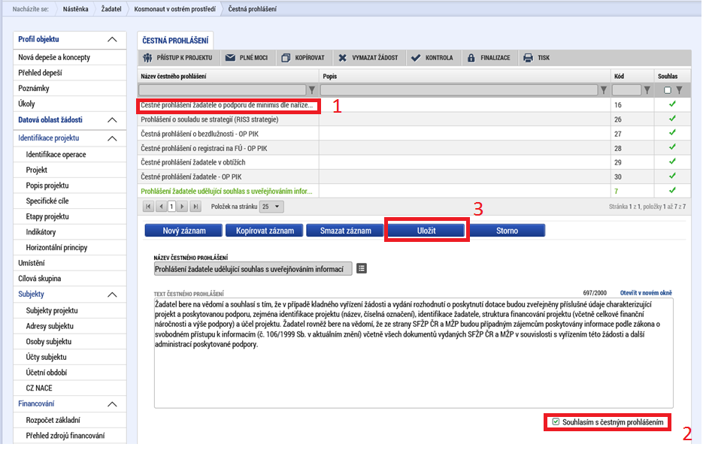The width and height of the screenshot is (703, 450).
Task: Click filter icon for Popis column
Action: 604,90
